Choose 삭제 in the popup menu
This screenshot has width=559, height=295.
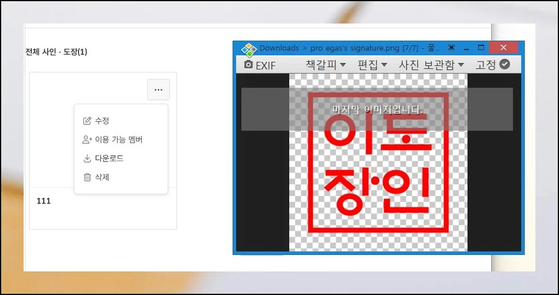[102, 177]
